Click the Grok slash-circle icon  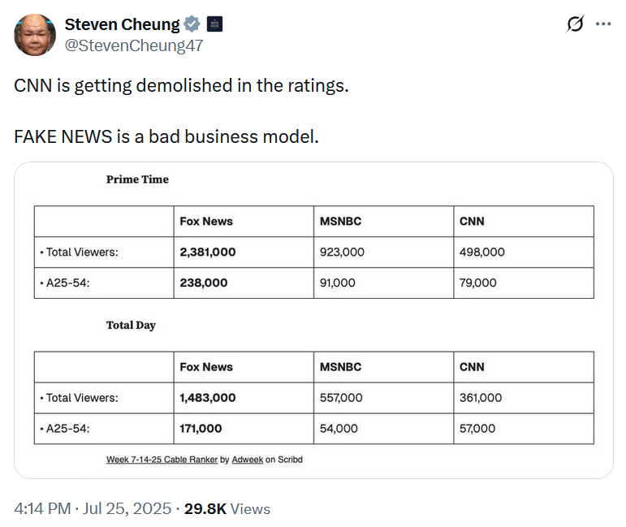point(576,24)
